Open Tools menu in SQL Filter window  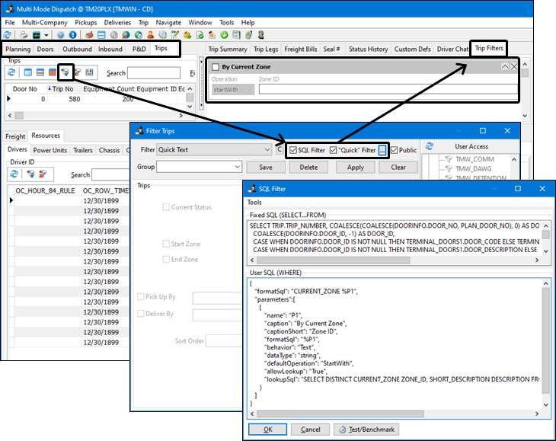pos(254,202)
